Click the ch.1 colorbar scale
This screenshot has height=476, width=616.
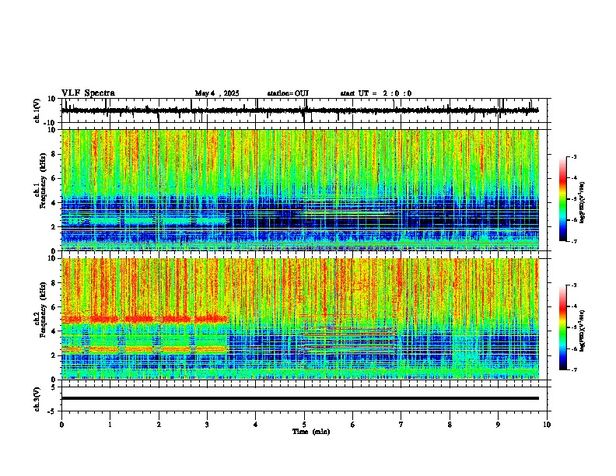(563, 199)
